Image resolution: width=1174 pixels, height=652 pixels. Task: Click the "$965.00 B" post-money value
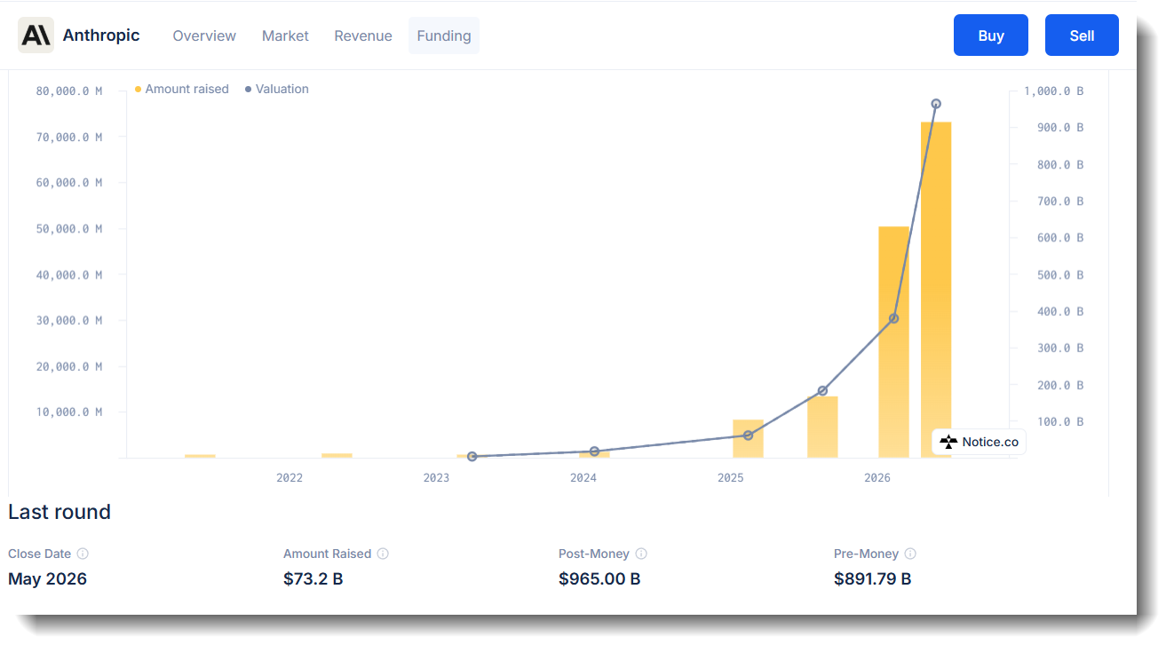599,579
